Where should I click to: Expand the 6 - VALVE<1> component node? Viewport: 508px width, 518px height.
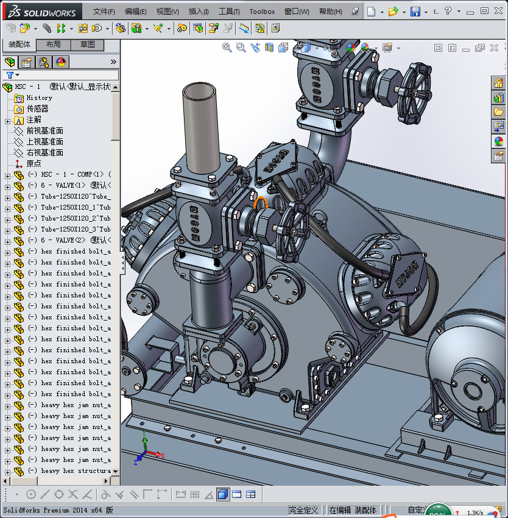(x=7, y=186)
